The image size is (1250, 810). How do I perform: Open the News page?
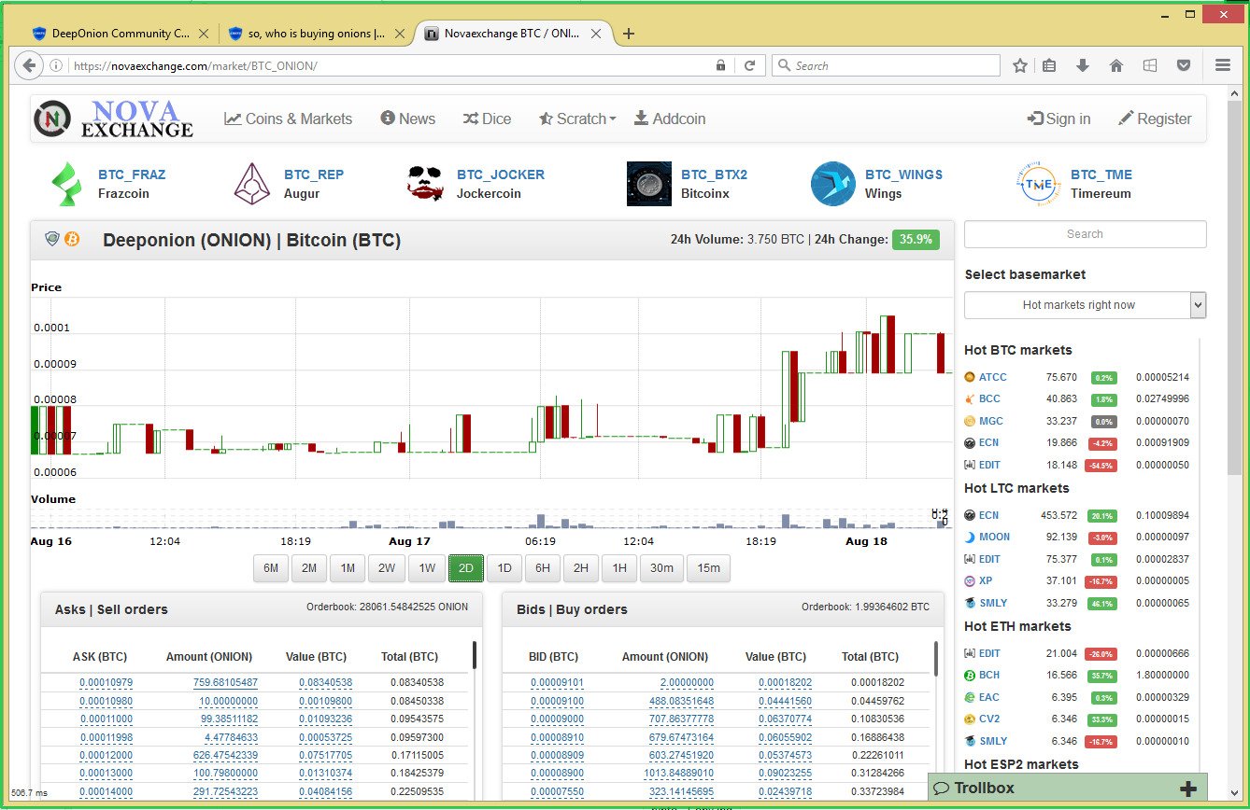tap(408, 119)
